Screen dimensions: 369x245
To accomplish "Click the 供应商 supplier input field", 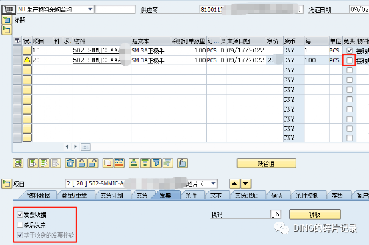I will [x=251, y=9].
